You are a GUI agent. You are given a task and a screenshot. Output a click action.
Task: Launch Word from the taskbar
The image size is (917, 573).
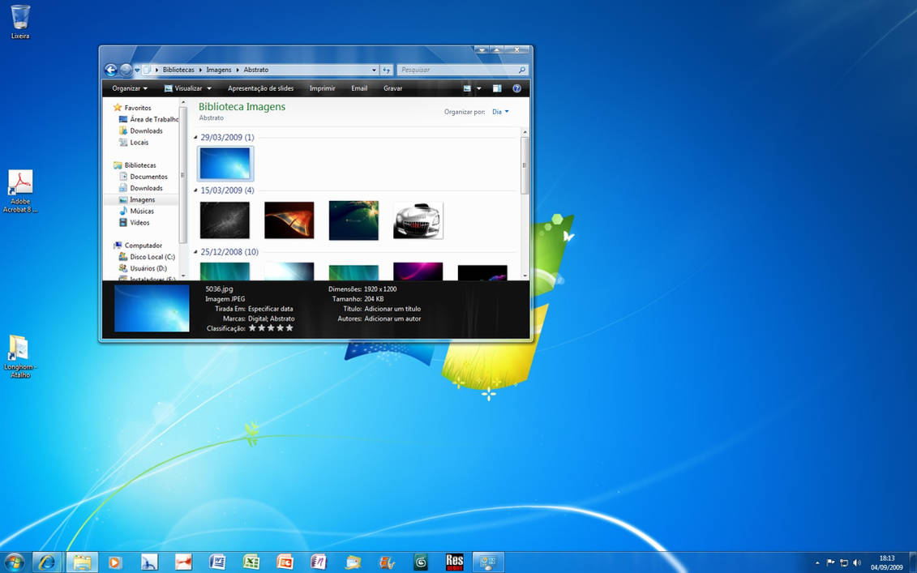point(216,562)
